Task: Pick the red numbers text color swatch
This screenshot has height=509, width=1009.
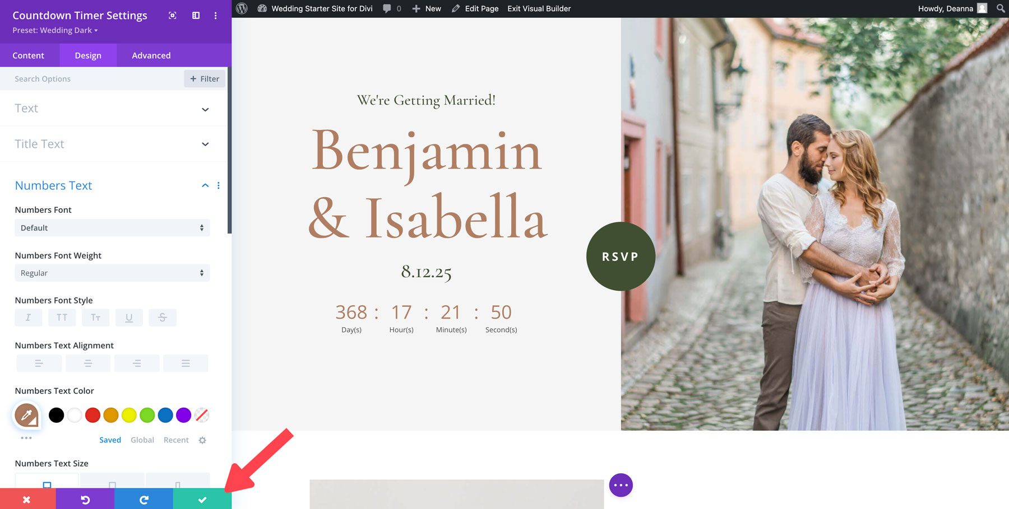Action: coord(92,415)
